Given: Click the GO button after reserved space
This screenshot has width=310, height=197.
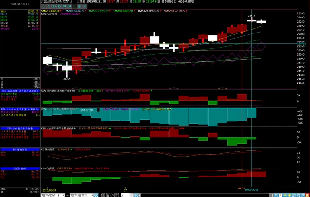Looking at the screenshot, I should pos(136,195).
